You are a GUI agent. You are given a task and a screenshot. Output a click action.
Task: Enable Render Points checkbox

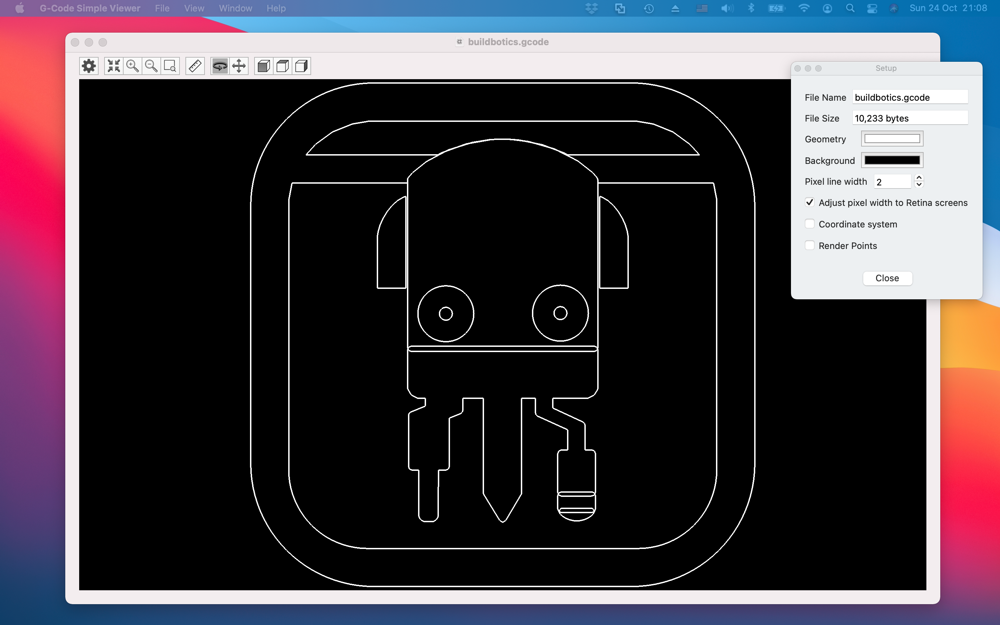[x=809, y=245]
